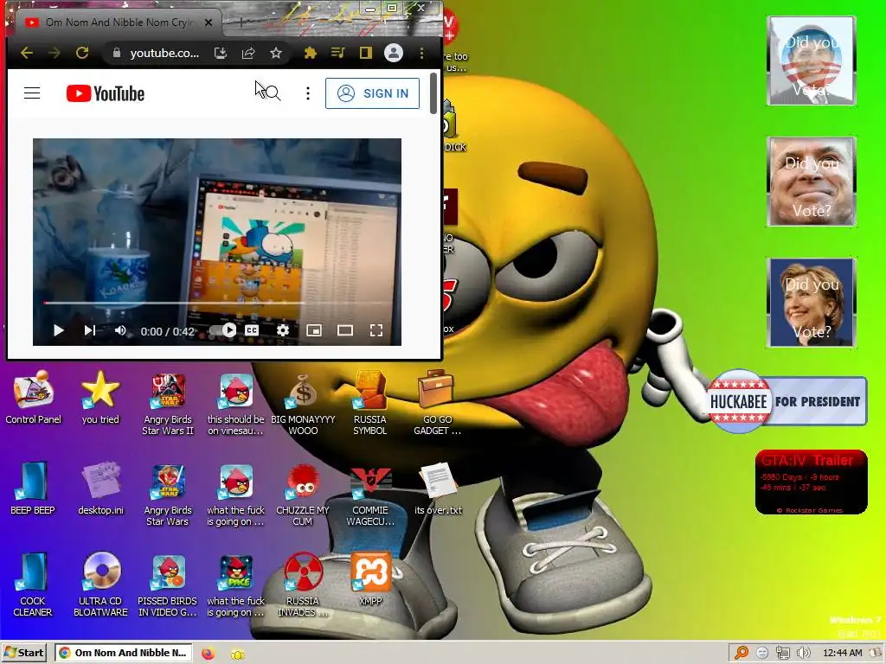
Task: Select 'this should be on vinesau...' icon
Action: point(235,405)
